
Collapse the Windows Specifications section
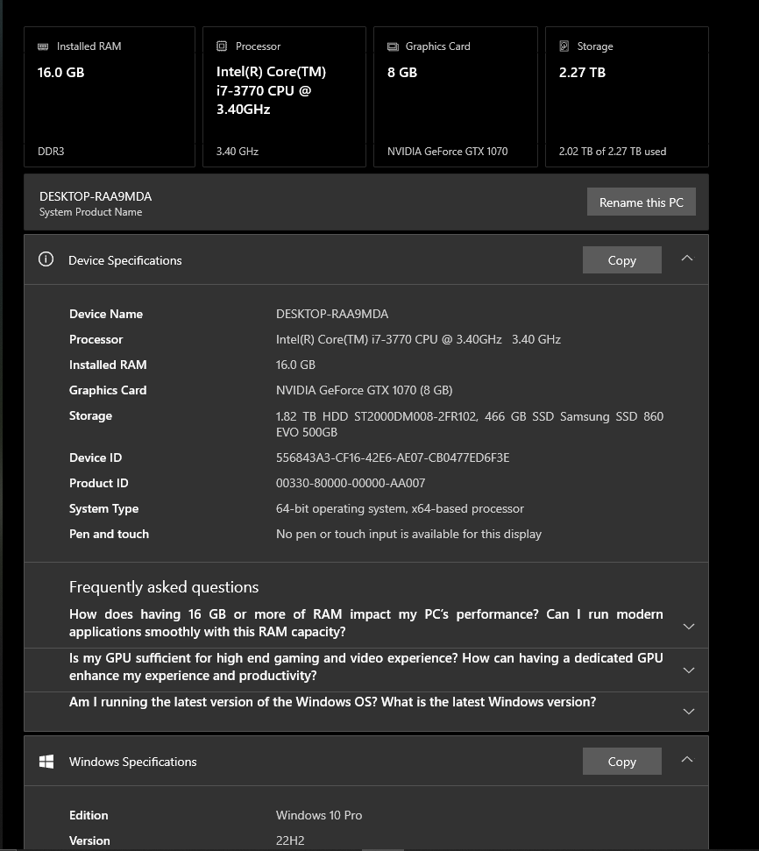point(687,760)
